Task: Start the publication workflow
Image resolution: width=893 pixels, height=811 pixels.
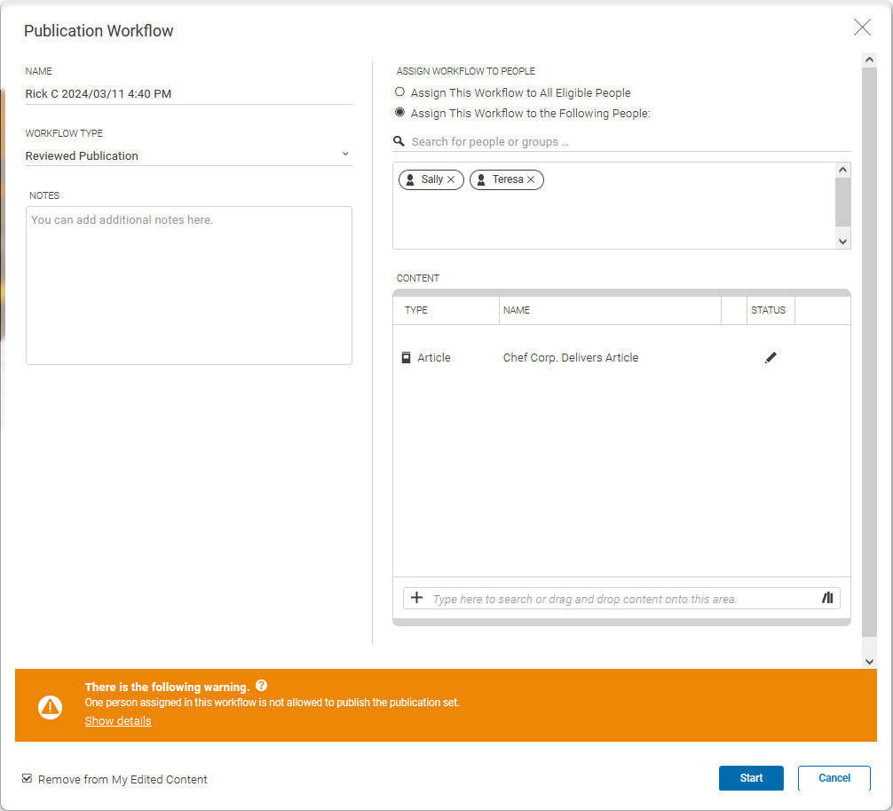Action: tap(751, 778)
